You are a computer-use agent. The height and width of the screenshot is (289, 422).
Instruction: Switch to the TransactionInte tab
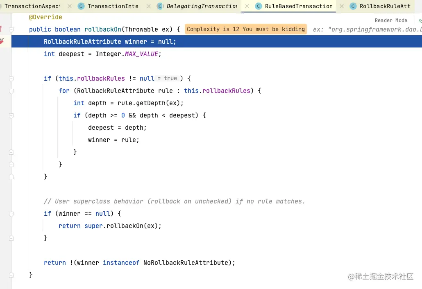[113, 6]
